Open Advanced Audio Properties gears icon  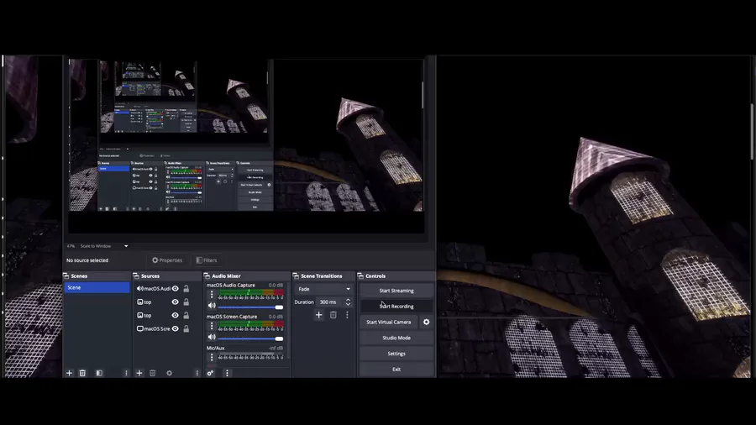[x=210, y=373]
